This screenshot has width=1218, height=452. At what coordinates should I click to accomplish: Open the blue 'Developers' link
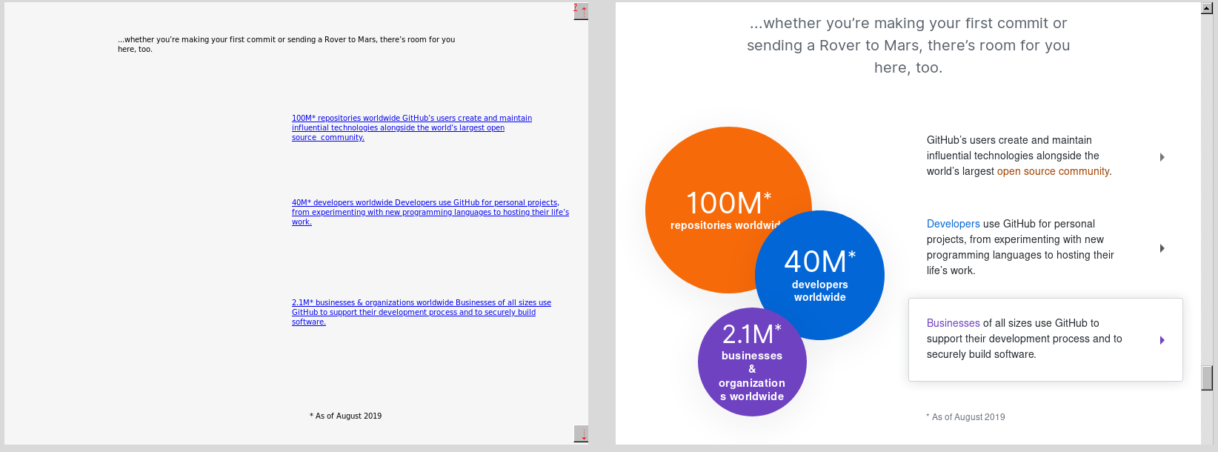coord(953,224)
